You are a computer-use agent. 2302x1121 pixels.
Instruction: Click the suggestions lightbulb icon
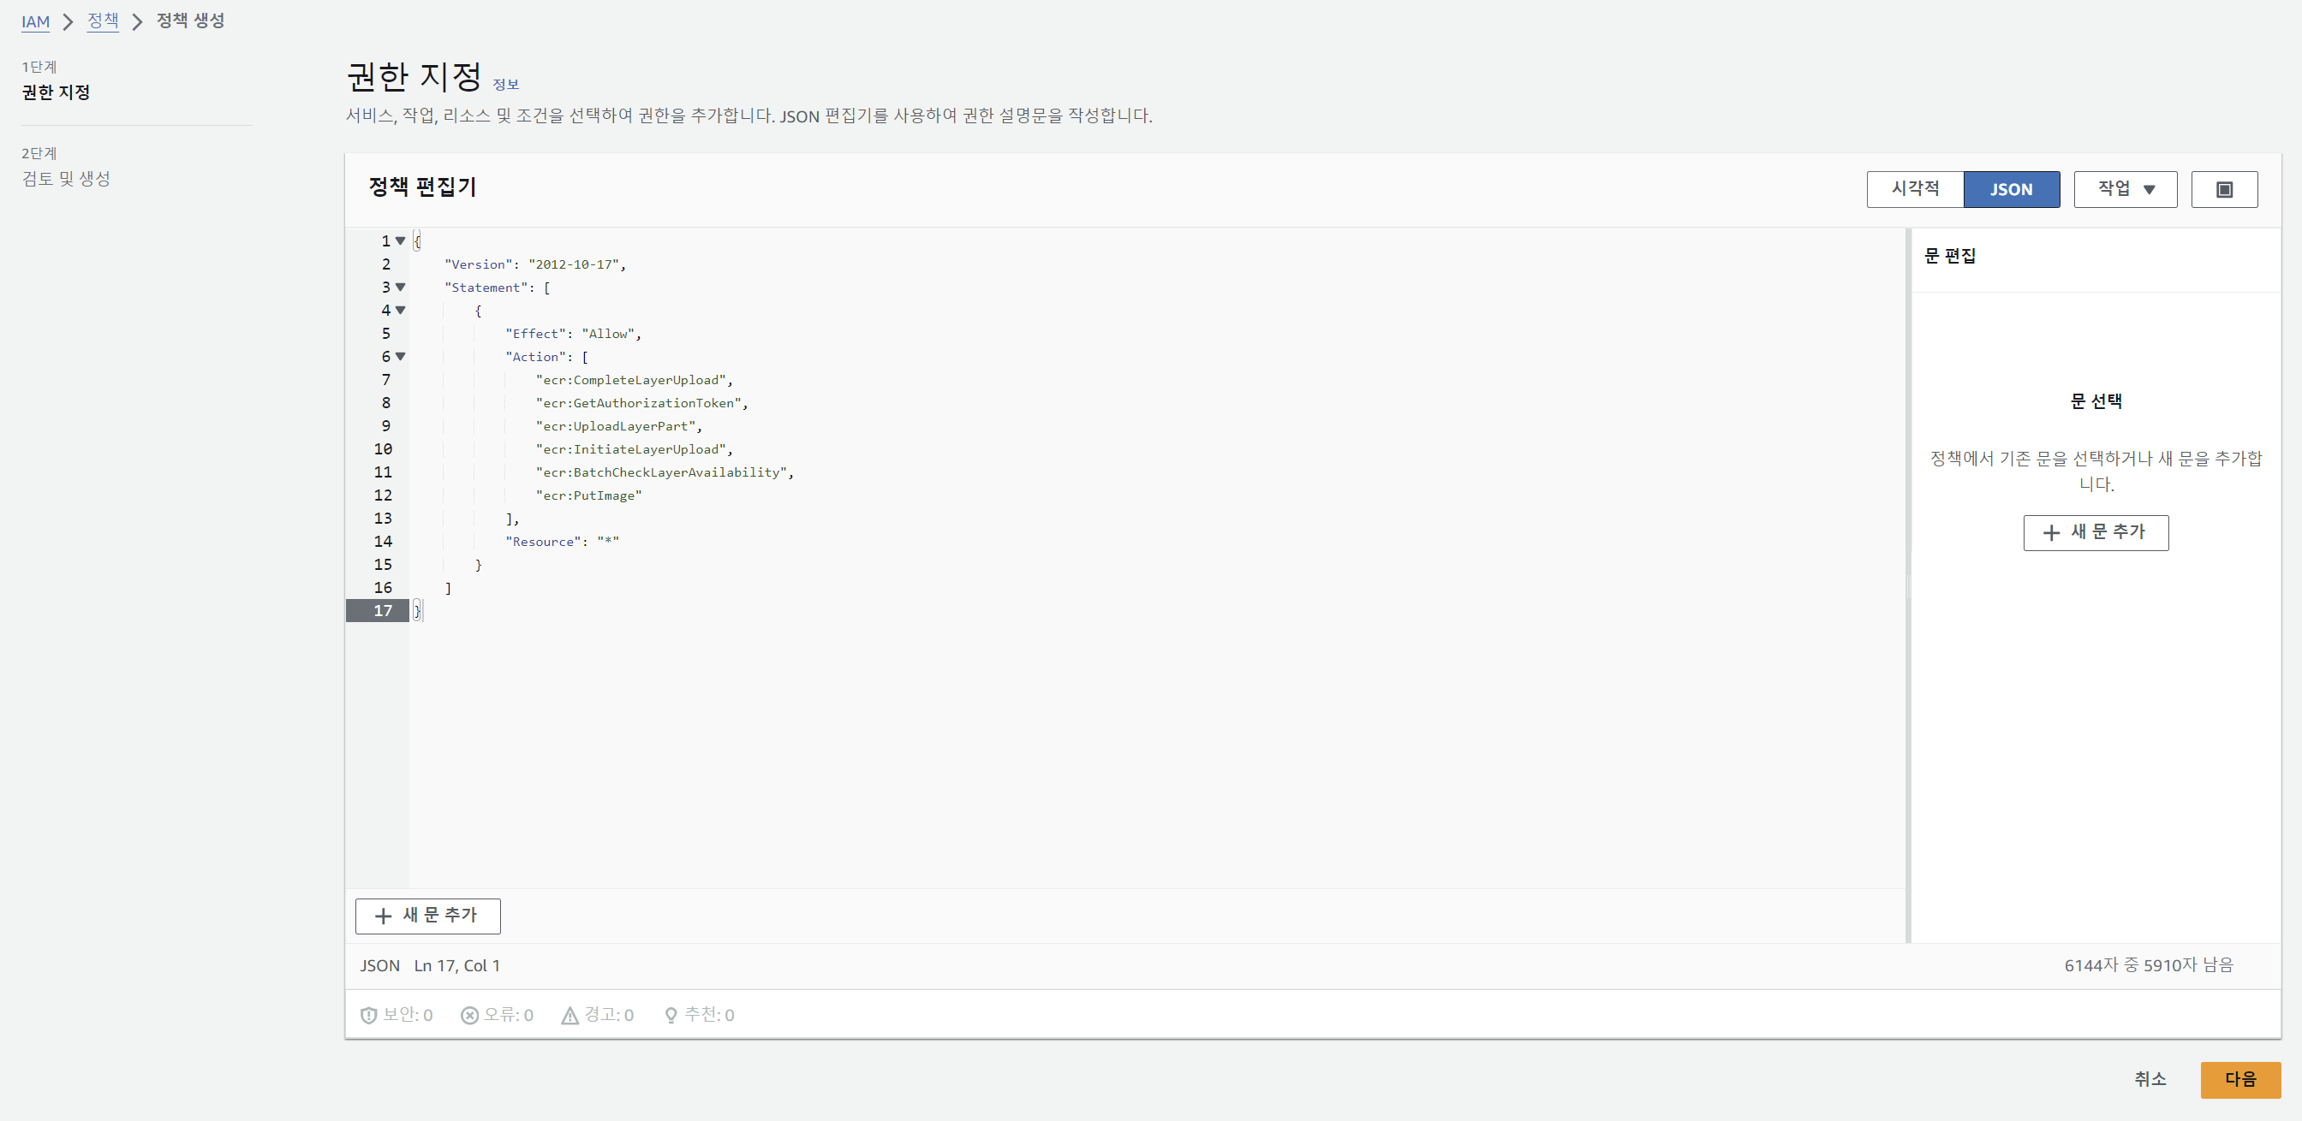pos(671,1015)
